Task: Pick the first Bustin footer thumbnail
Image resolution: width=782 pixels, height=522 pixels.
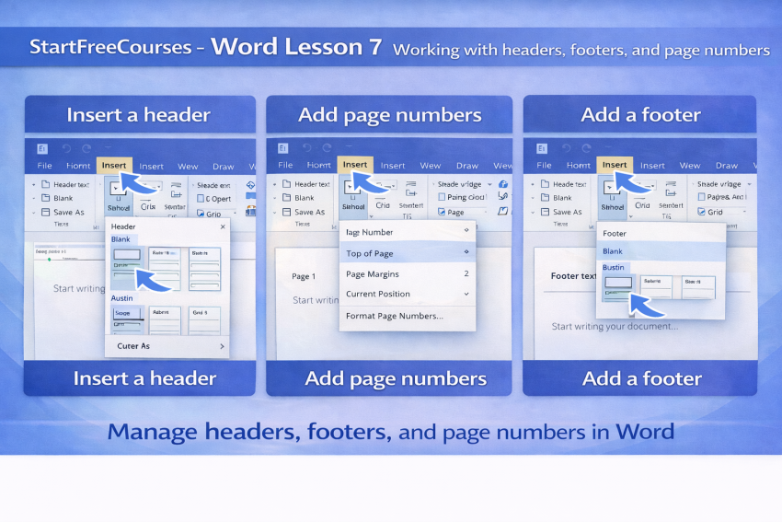Action: 618,288
